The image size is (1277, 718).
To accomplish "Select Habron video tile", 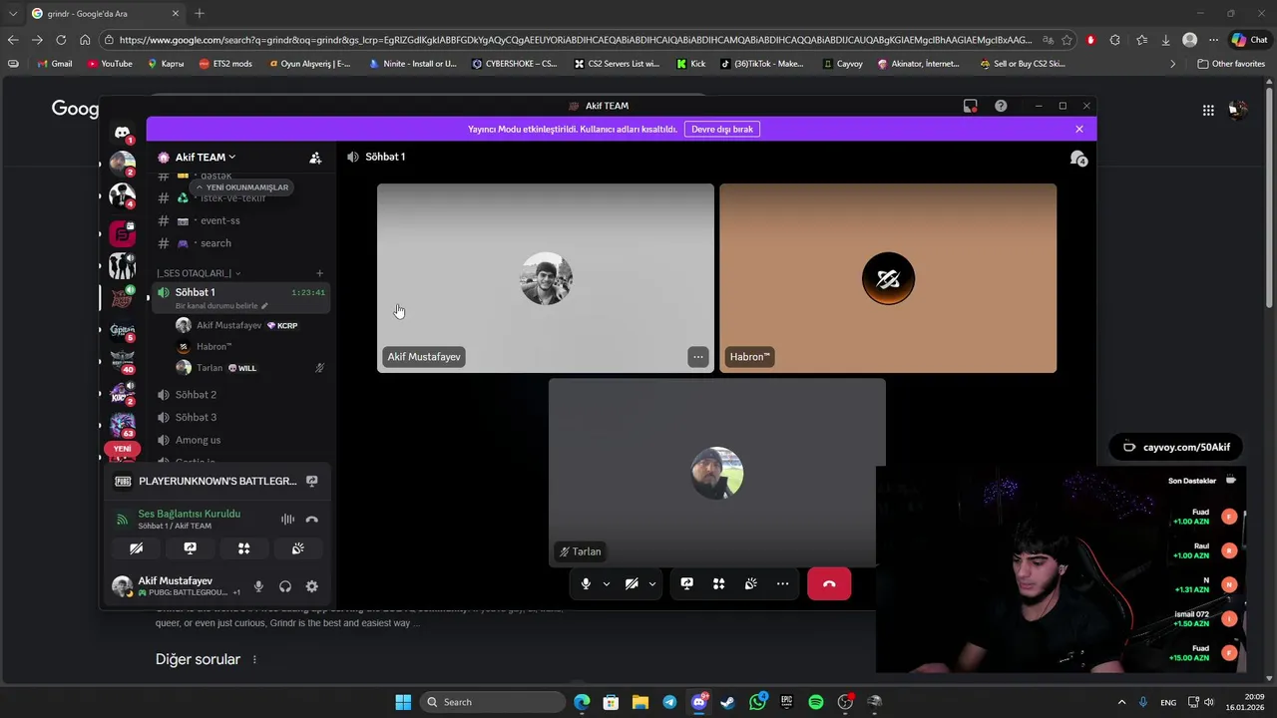I will point(888,278).
